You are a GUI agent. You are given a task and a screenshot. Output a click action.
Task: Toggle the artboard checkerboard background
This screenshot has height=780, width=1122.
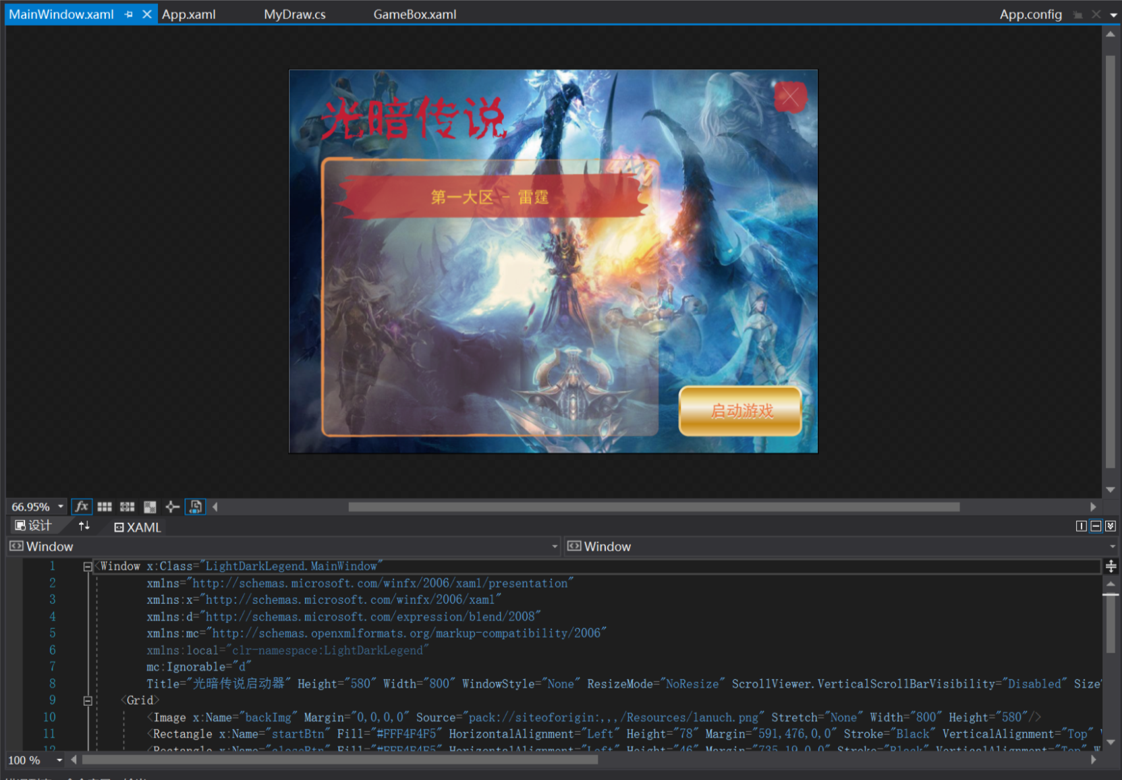click(x=150, y=507)
